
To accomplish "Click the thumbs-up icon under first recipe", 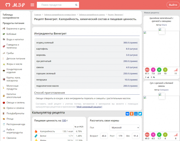I will pyautogui.click(x=148, y=77).
